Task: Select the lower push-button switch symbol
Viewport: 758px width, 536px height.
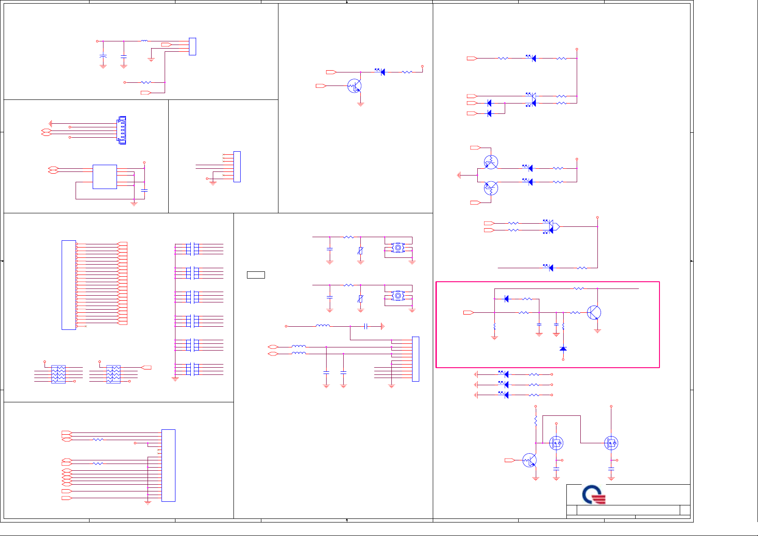Action: 398,296
